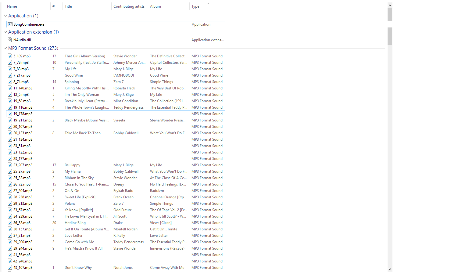This screenshot has width=476, height=278.
Task: Click the NAudio.dll file icon
Action: pos(10,40)
